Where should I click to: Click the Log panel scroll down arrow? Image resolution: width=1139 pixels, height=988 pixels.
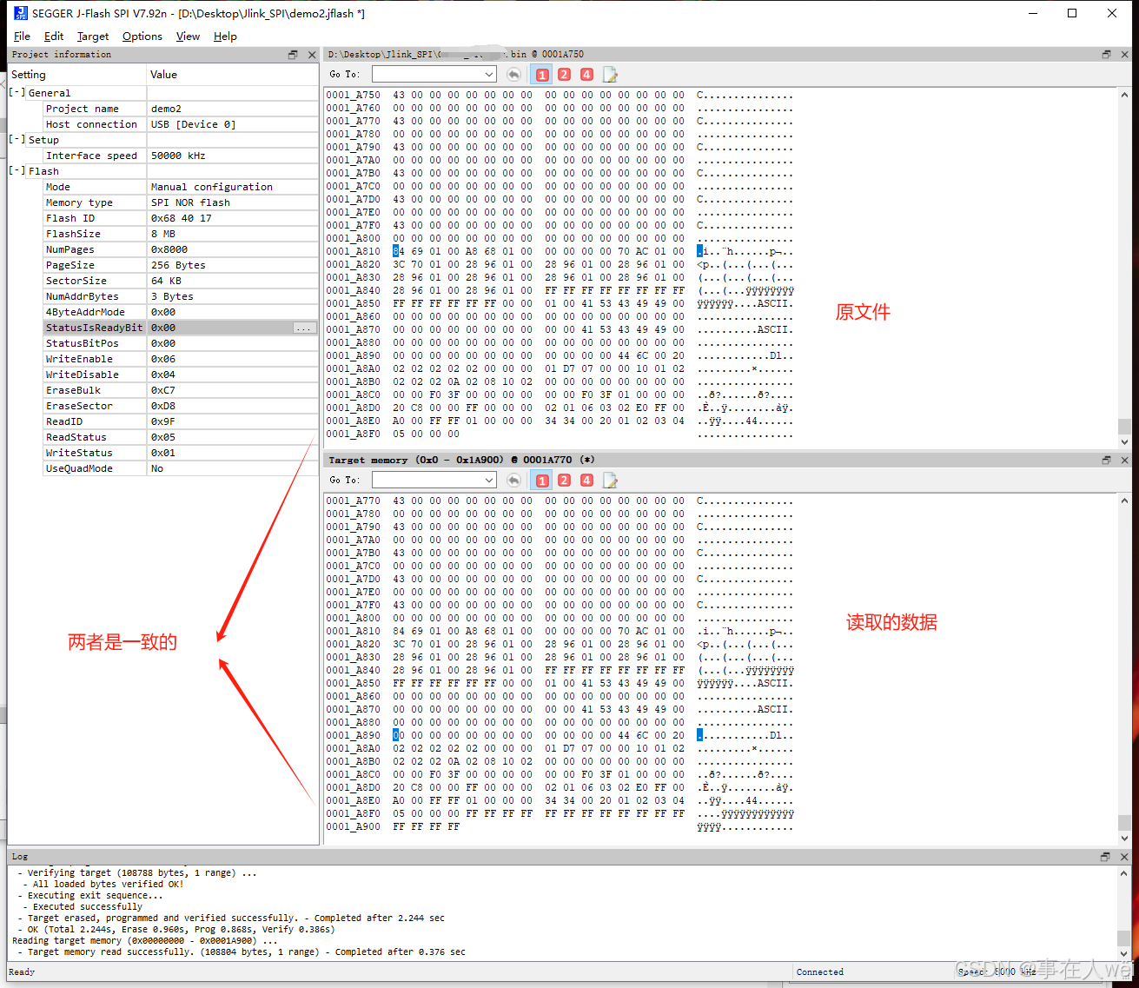pos(1123,952)
